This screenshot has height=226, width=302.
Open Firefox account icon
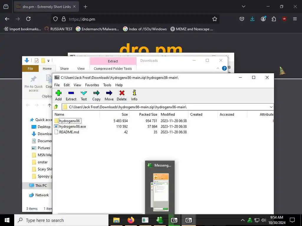[263, 19]
